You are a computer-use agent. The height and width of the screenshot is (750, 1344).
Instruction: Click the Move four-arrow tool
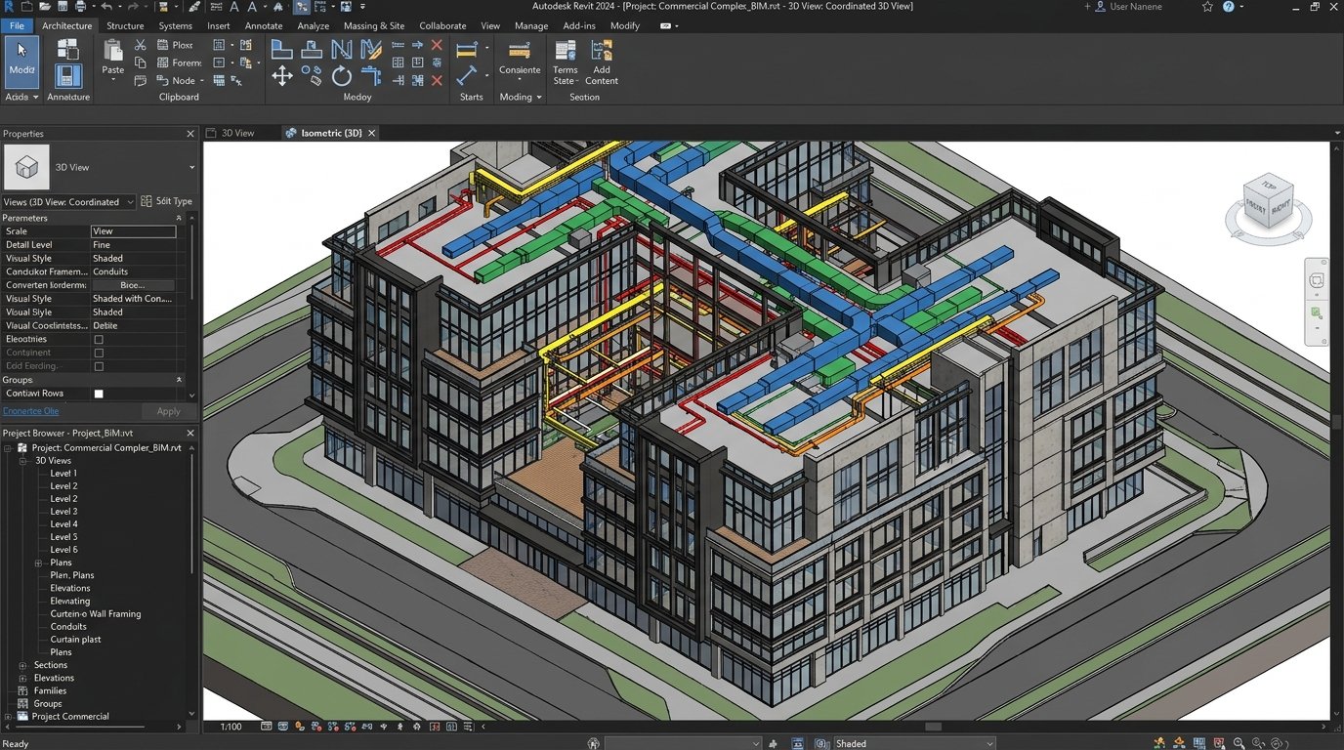282,76
